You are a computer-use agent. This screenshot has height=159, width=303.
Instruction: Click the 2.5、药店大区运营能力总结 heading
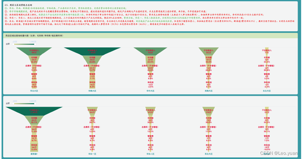click(x=18, y=5)
